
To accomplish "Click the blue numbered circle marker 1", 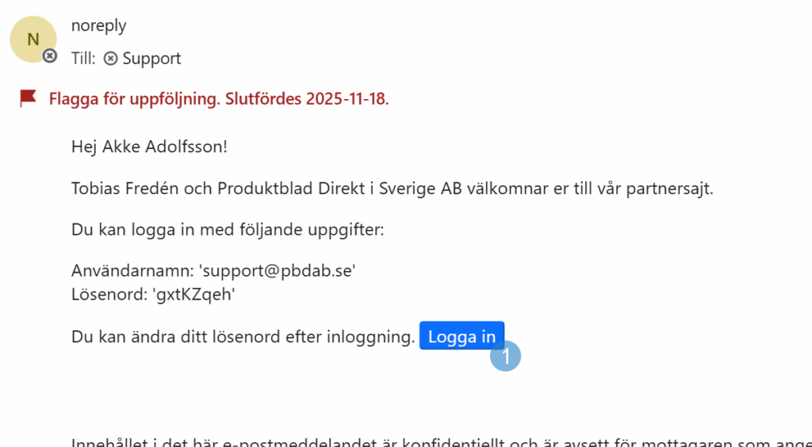I will 505,356.
